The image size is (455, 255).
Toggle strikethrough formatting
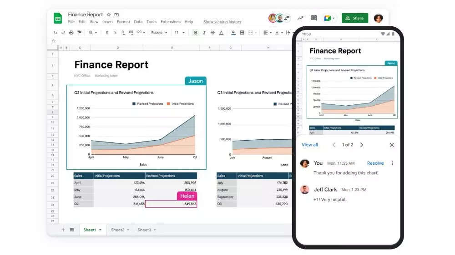click(x=212, y=33)
